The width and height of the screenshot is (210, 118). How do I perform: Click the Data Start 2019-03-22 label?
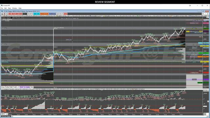point(12,18)
